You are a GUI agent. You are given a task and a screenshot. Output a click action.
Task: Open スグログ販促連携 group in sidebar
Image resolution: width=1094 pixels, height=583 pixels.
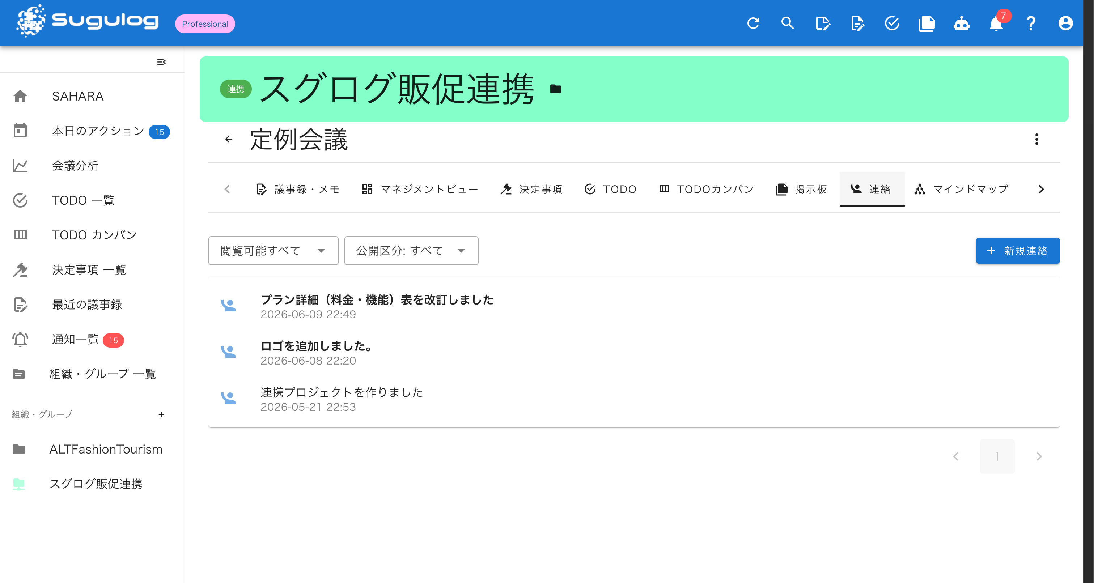tap(92, 484)
